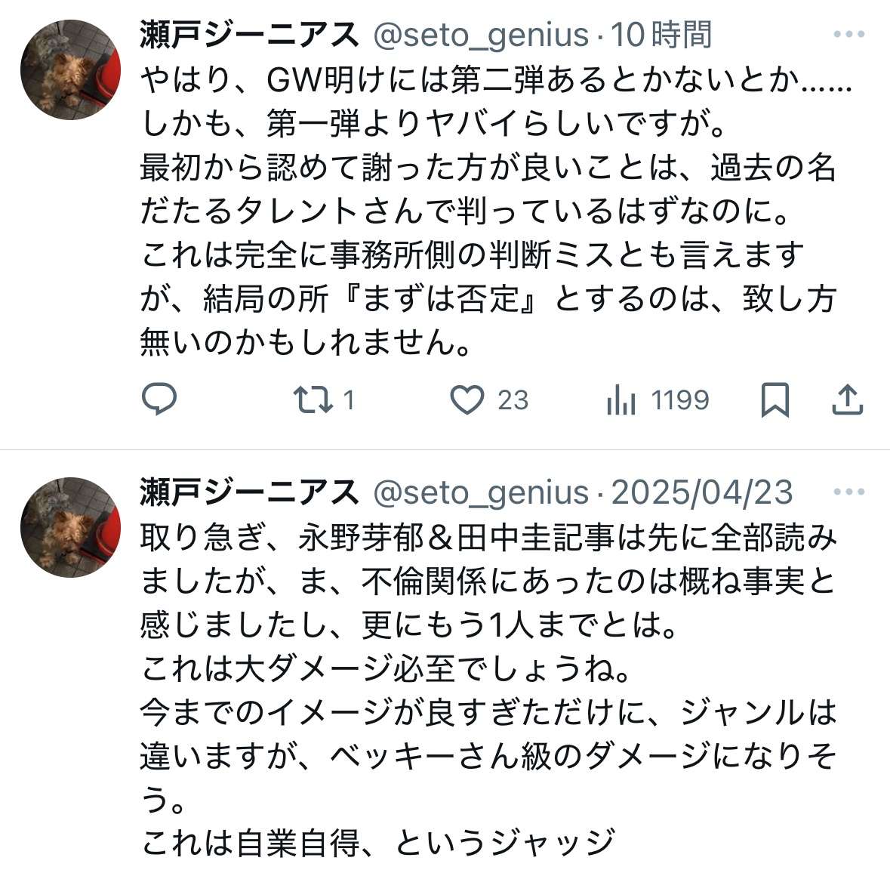The width and height of the screenshot is (890, 870).
Task: Open 瀬戸ジーニアス name on first tweet
Action: tap(249, 35)
